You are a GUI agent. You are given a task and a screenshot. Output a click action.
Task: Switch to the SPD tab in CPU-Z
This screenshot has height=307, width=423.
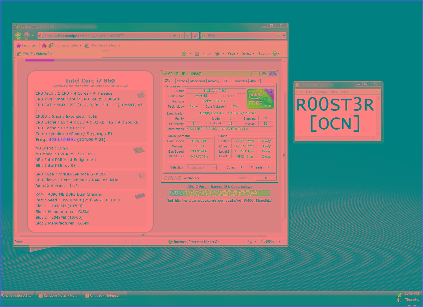coord(226,81)
